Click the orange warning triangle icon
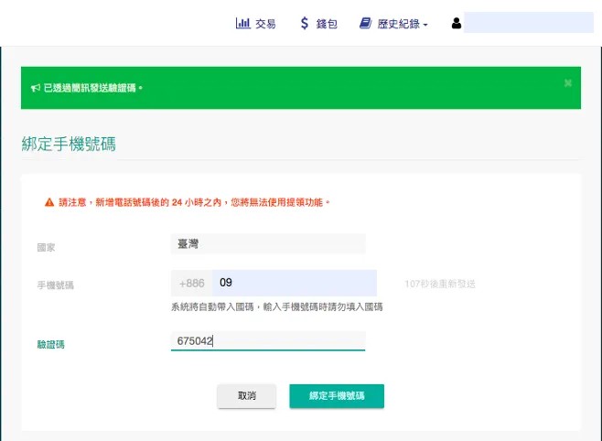This screenshot has width=602, height=441. (x=49, y=202)
